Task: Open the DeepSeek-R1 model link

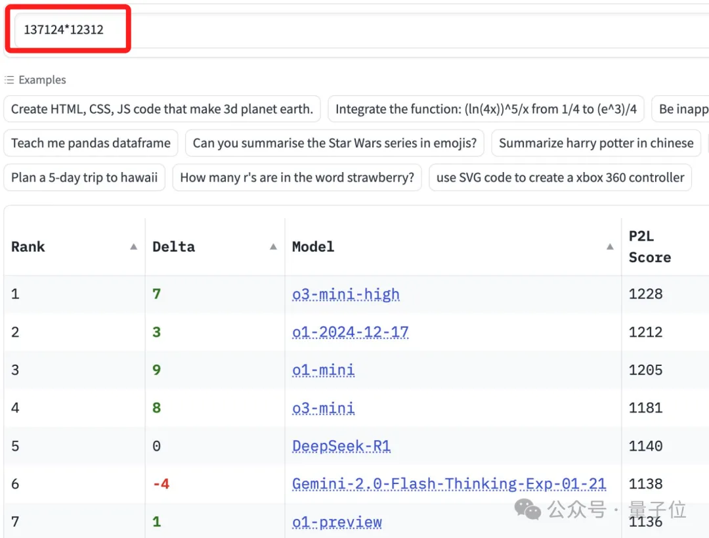Action: pyautogui.click(x=341, y=446)
